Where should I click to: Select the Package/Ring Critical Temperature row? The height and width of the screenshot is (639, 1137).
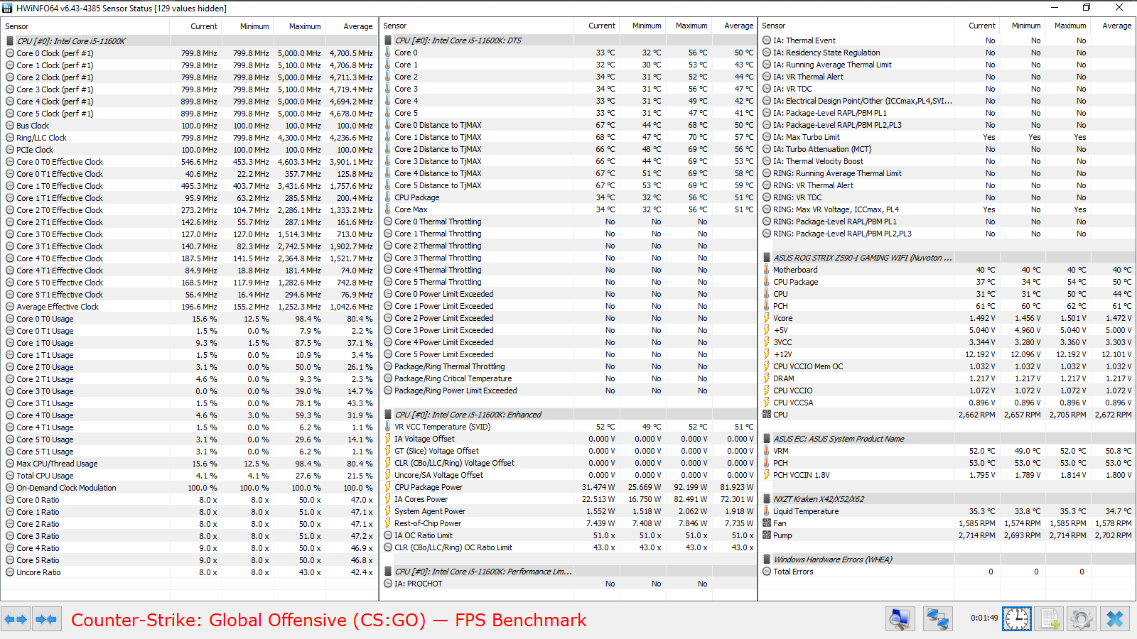[x=568, y=378]
